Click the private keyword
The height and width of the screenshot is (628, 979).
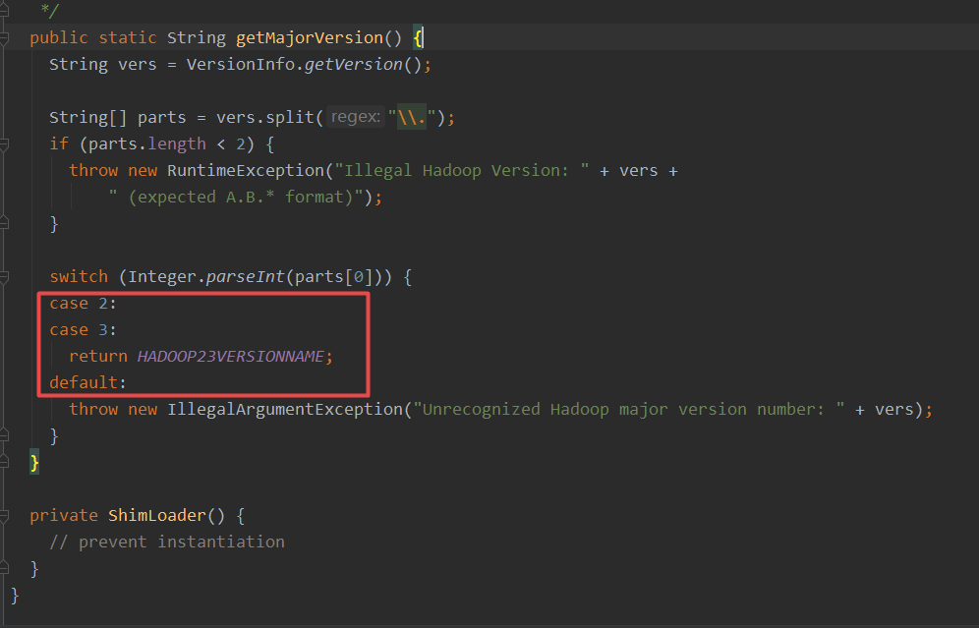pos(64,515)
